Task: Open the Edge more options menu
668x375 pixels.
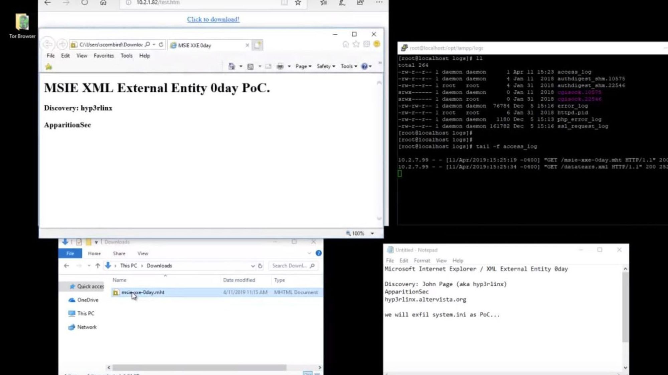Action: pos(379,3)
